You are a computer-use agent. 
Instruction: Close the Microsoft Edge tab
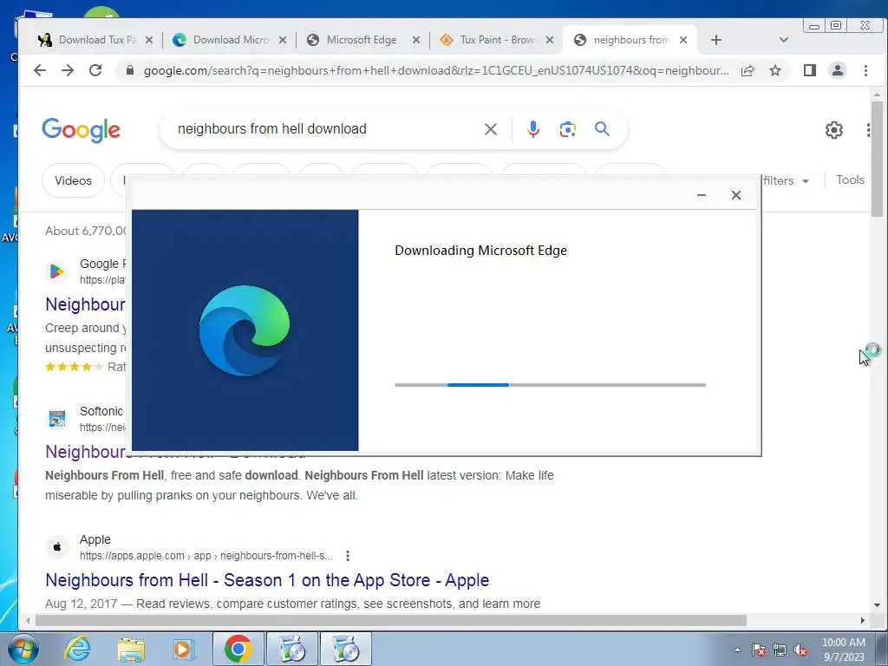pos(415,40)
